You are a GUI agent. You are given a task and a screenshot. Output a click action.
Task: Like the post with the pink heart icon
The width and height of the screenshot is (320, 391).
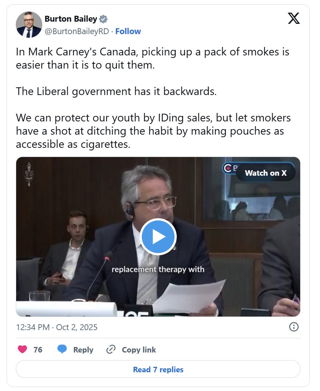pyautogui.click(x=22, y=349)
